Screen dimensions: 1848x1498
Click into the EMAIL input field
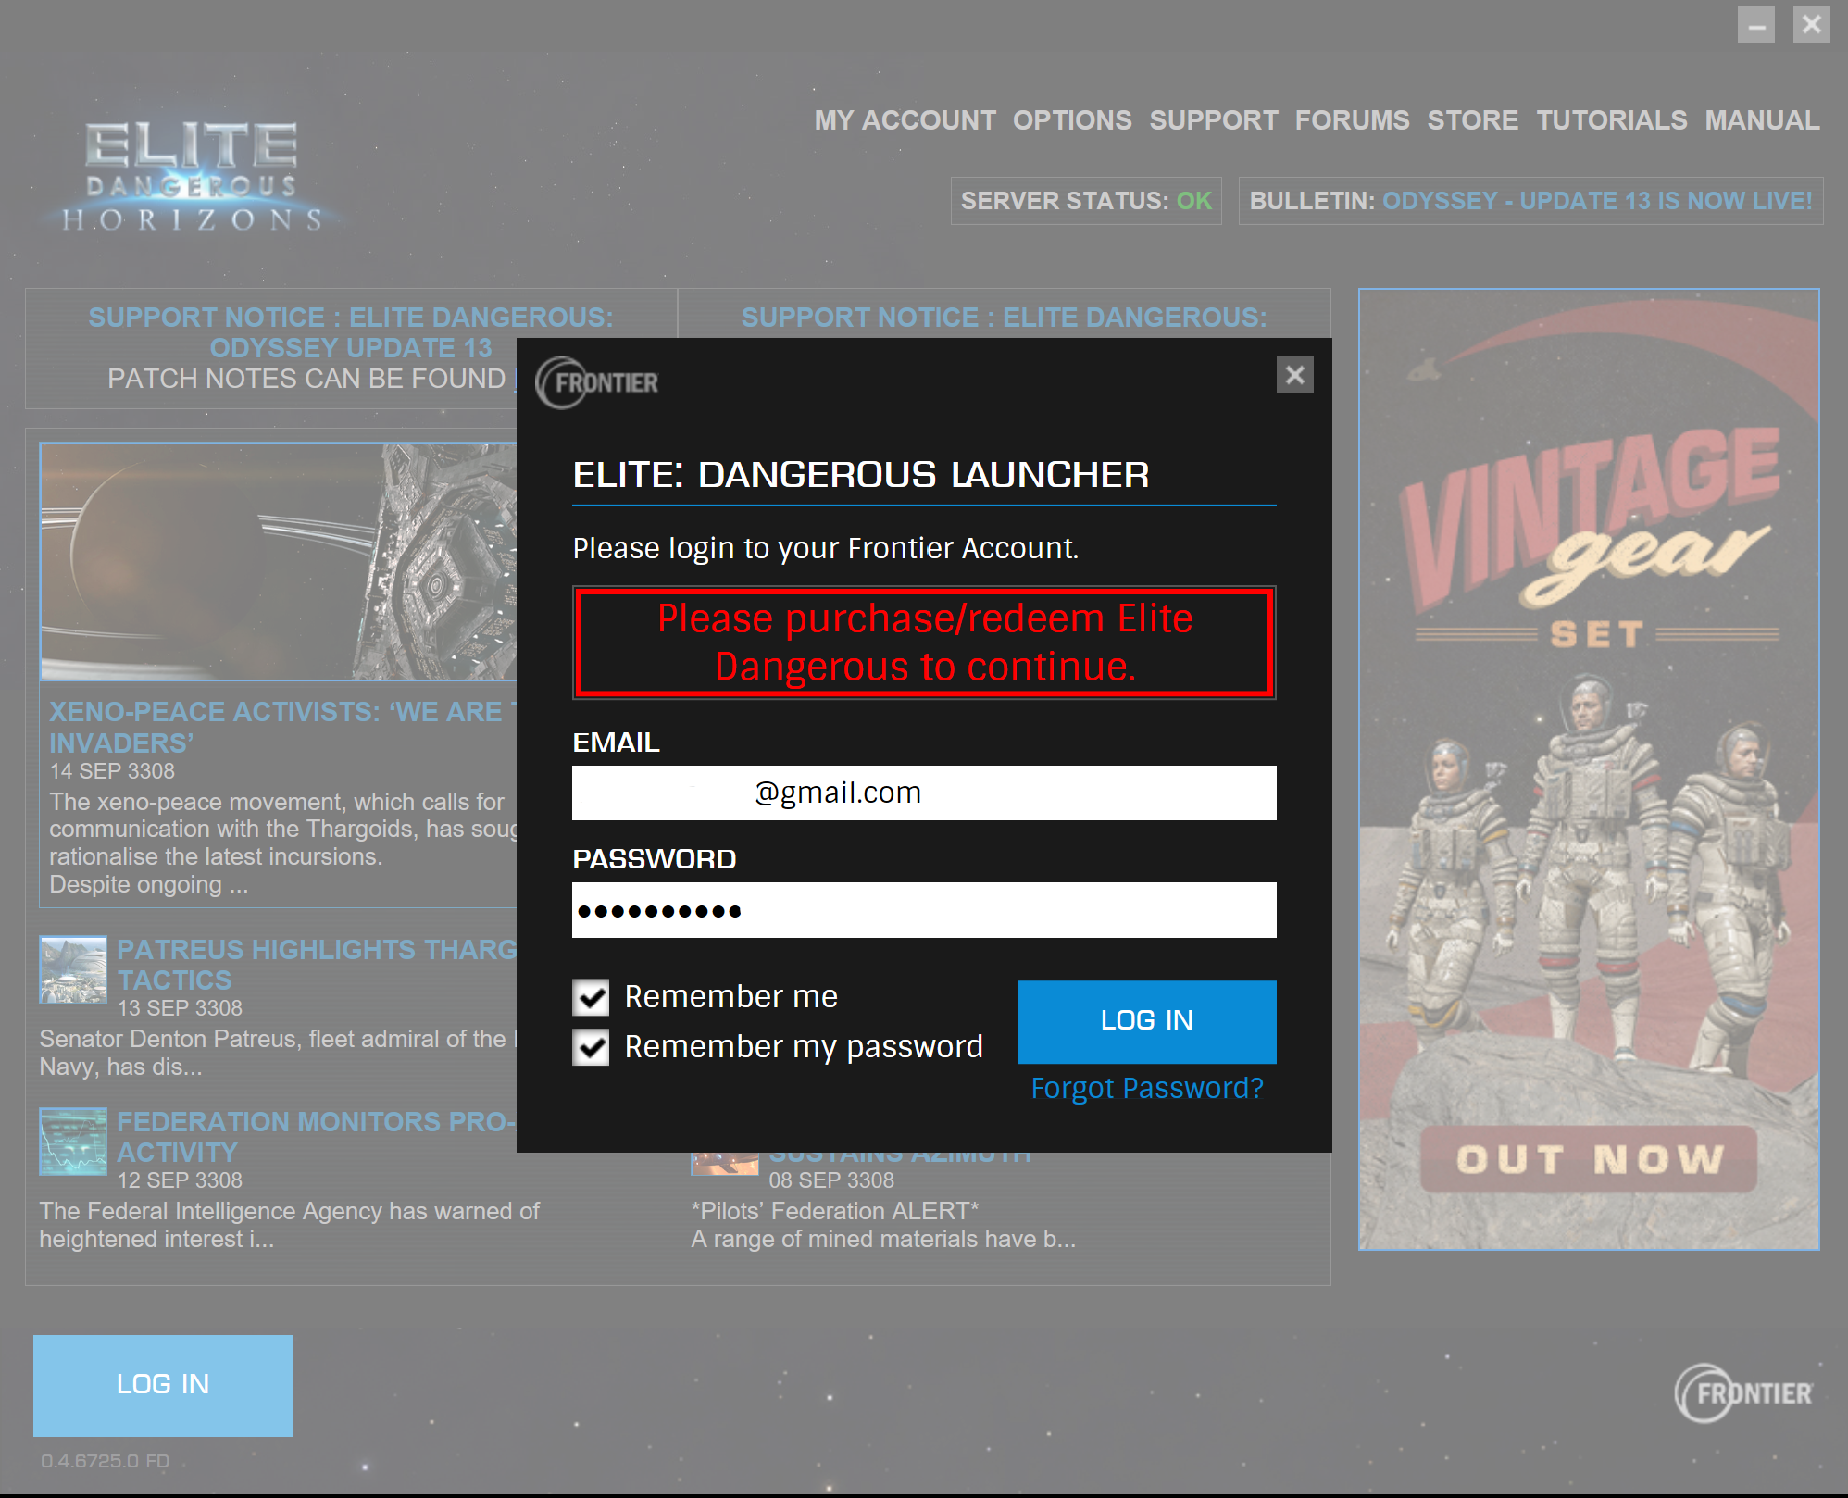coord(924,793)
